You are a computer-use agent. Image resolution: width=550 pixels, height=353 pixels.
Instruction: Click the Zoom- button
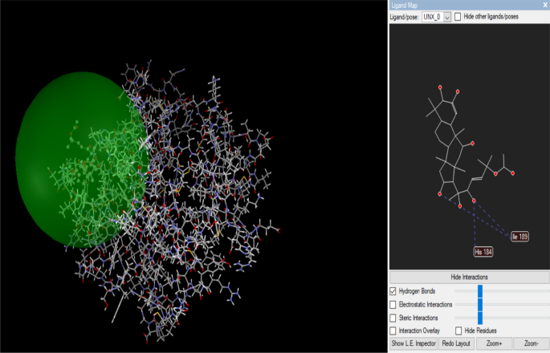click(530, 343)
